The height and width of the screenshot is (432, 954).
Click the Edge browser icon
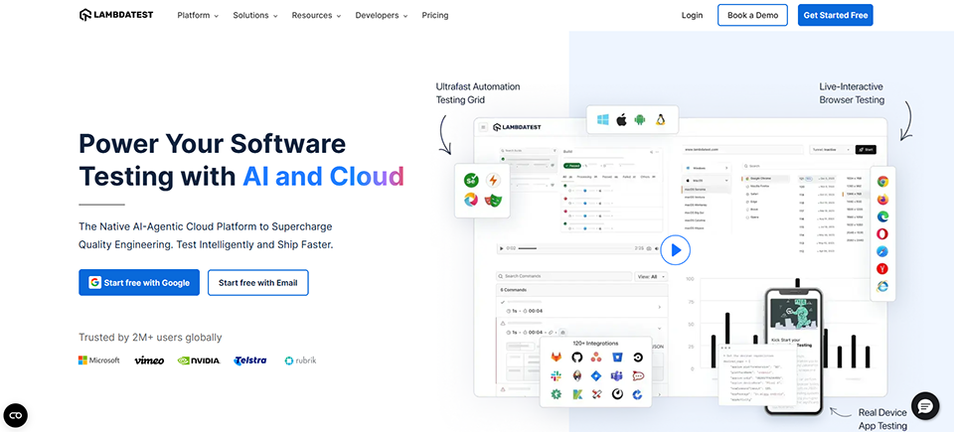coord(882,216)
